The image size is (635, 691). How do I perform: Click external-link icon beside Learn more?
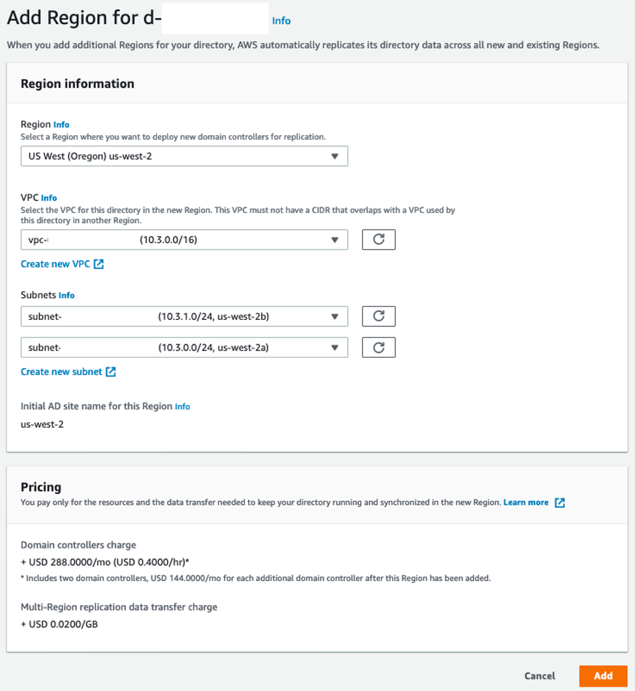tap(559, 502)
